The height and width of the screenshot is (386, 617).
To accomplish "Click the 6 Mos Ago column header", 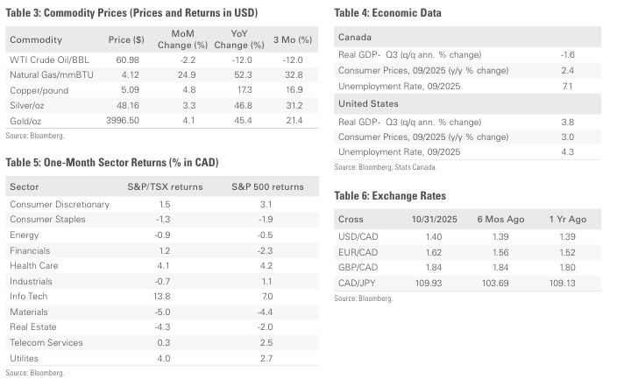I will tap(499, 220).
